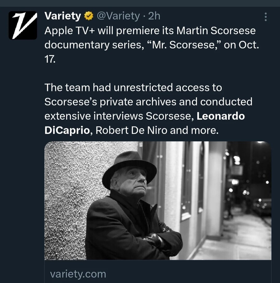The height and width of the screenshot is (283, 280).
Task: Open the variety.com link
Action: [x=78, y=274]
